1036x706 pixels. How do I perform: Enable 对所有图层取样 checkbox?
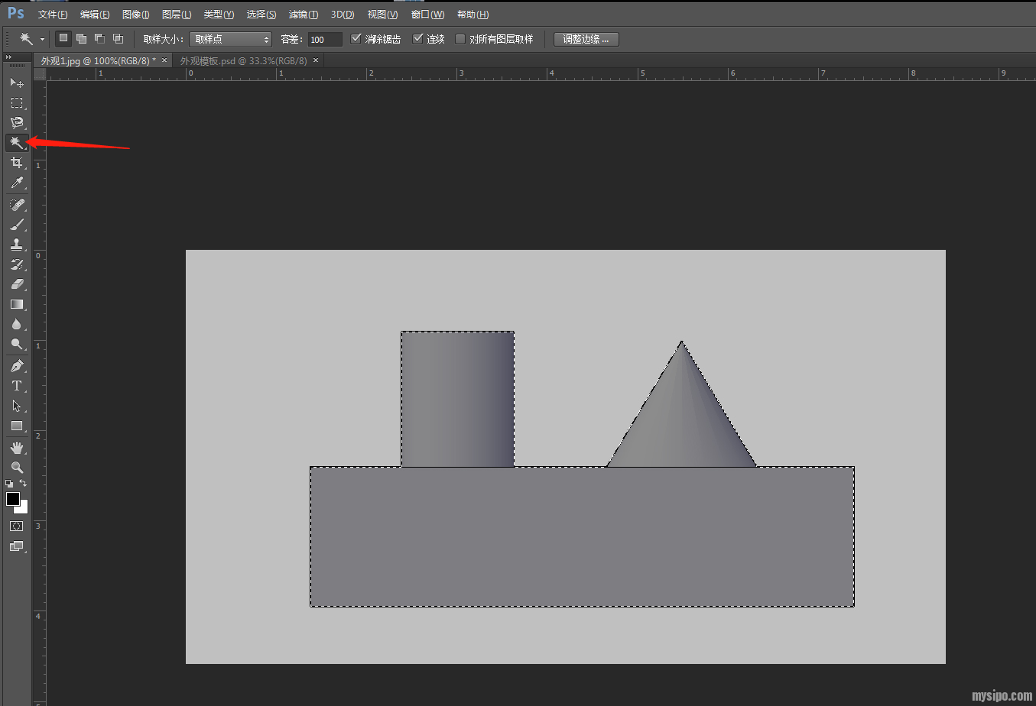(x=460, y=39)
